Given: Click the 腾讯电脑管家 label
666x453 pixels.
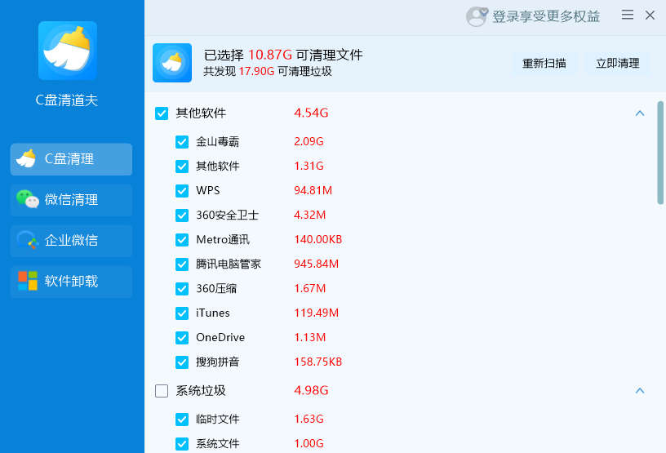Looking at the screenshot, I should tap(229, 264).
